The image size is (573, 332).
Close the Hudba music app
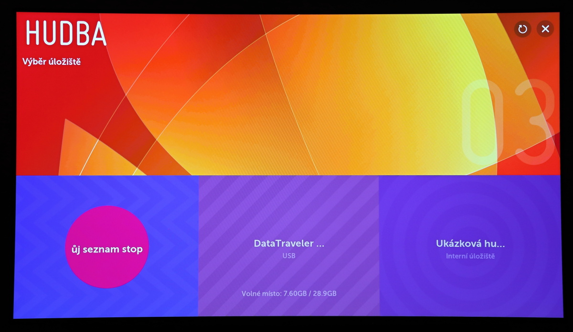tap(545, 29)
